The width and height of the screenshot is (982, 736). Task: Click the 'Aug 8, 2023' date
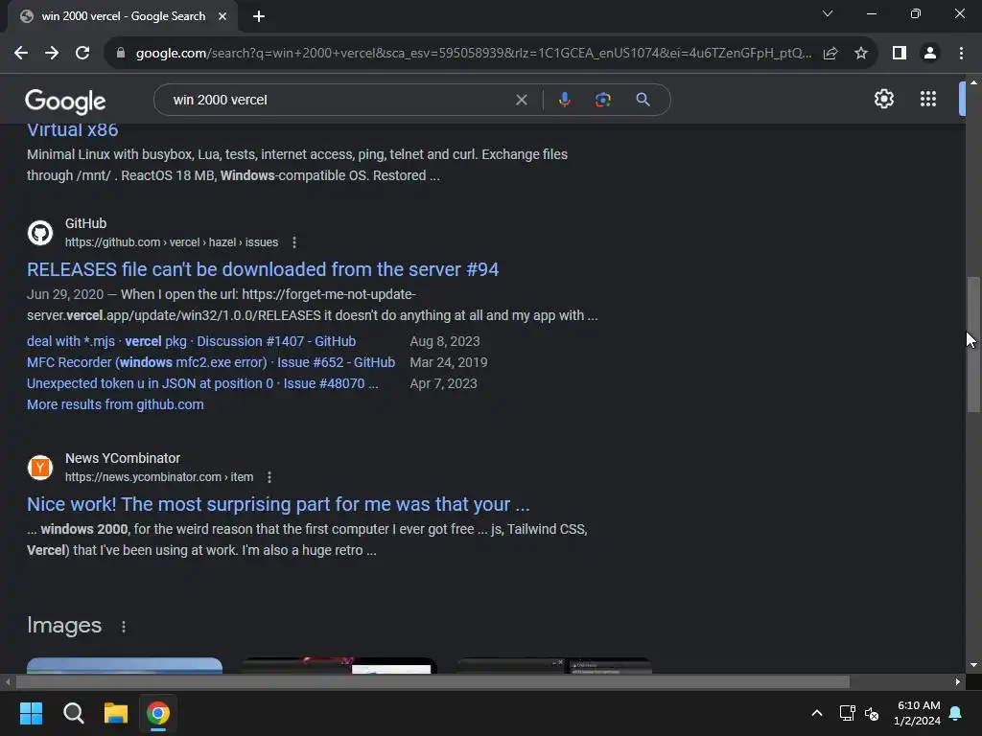click(x=445, y=342)
